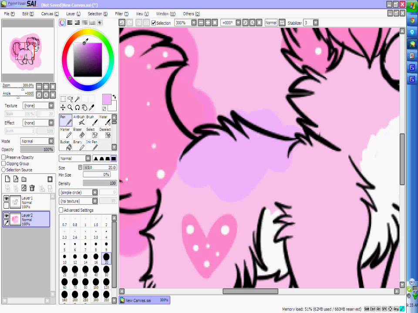The image size is (418, 313).
Task: Choose the Deselect brush tool
Action: 105,133
